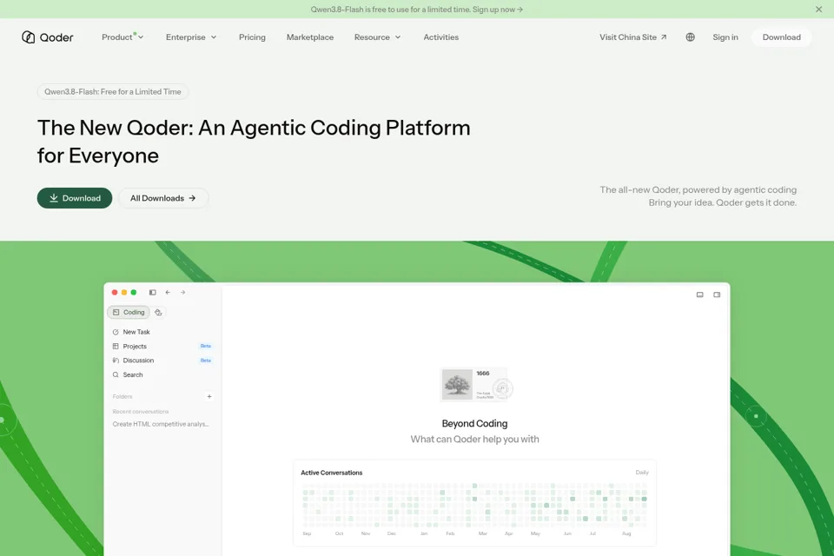
Task: Click the Qoder logo in header
Action: coord(47,37)
